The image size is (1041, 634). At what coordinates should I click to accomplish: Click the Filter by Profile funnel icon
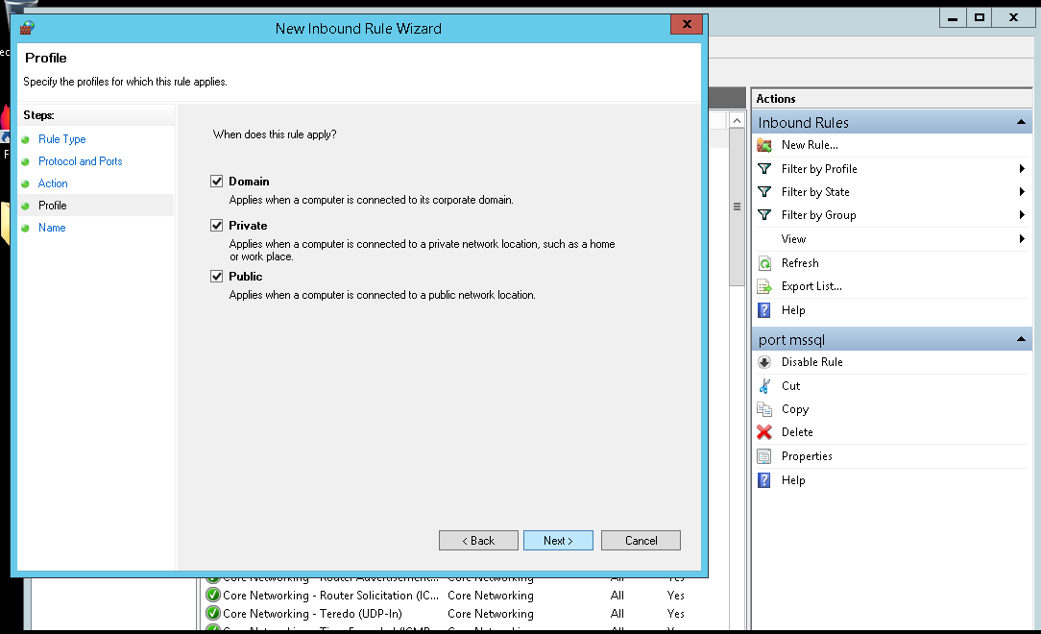point(764,169)
